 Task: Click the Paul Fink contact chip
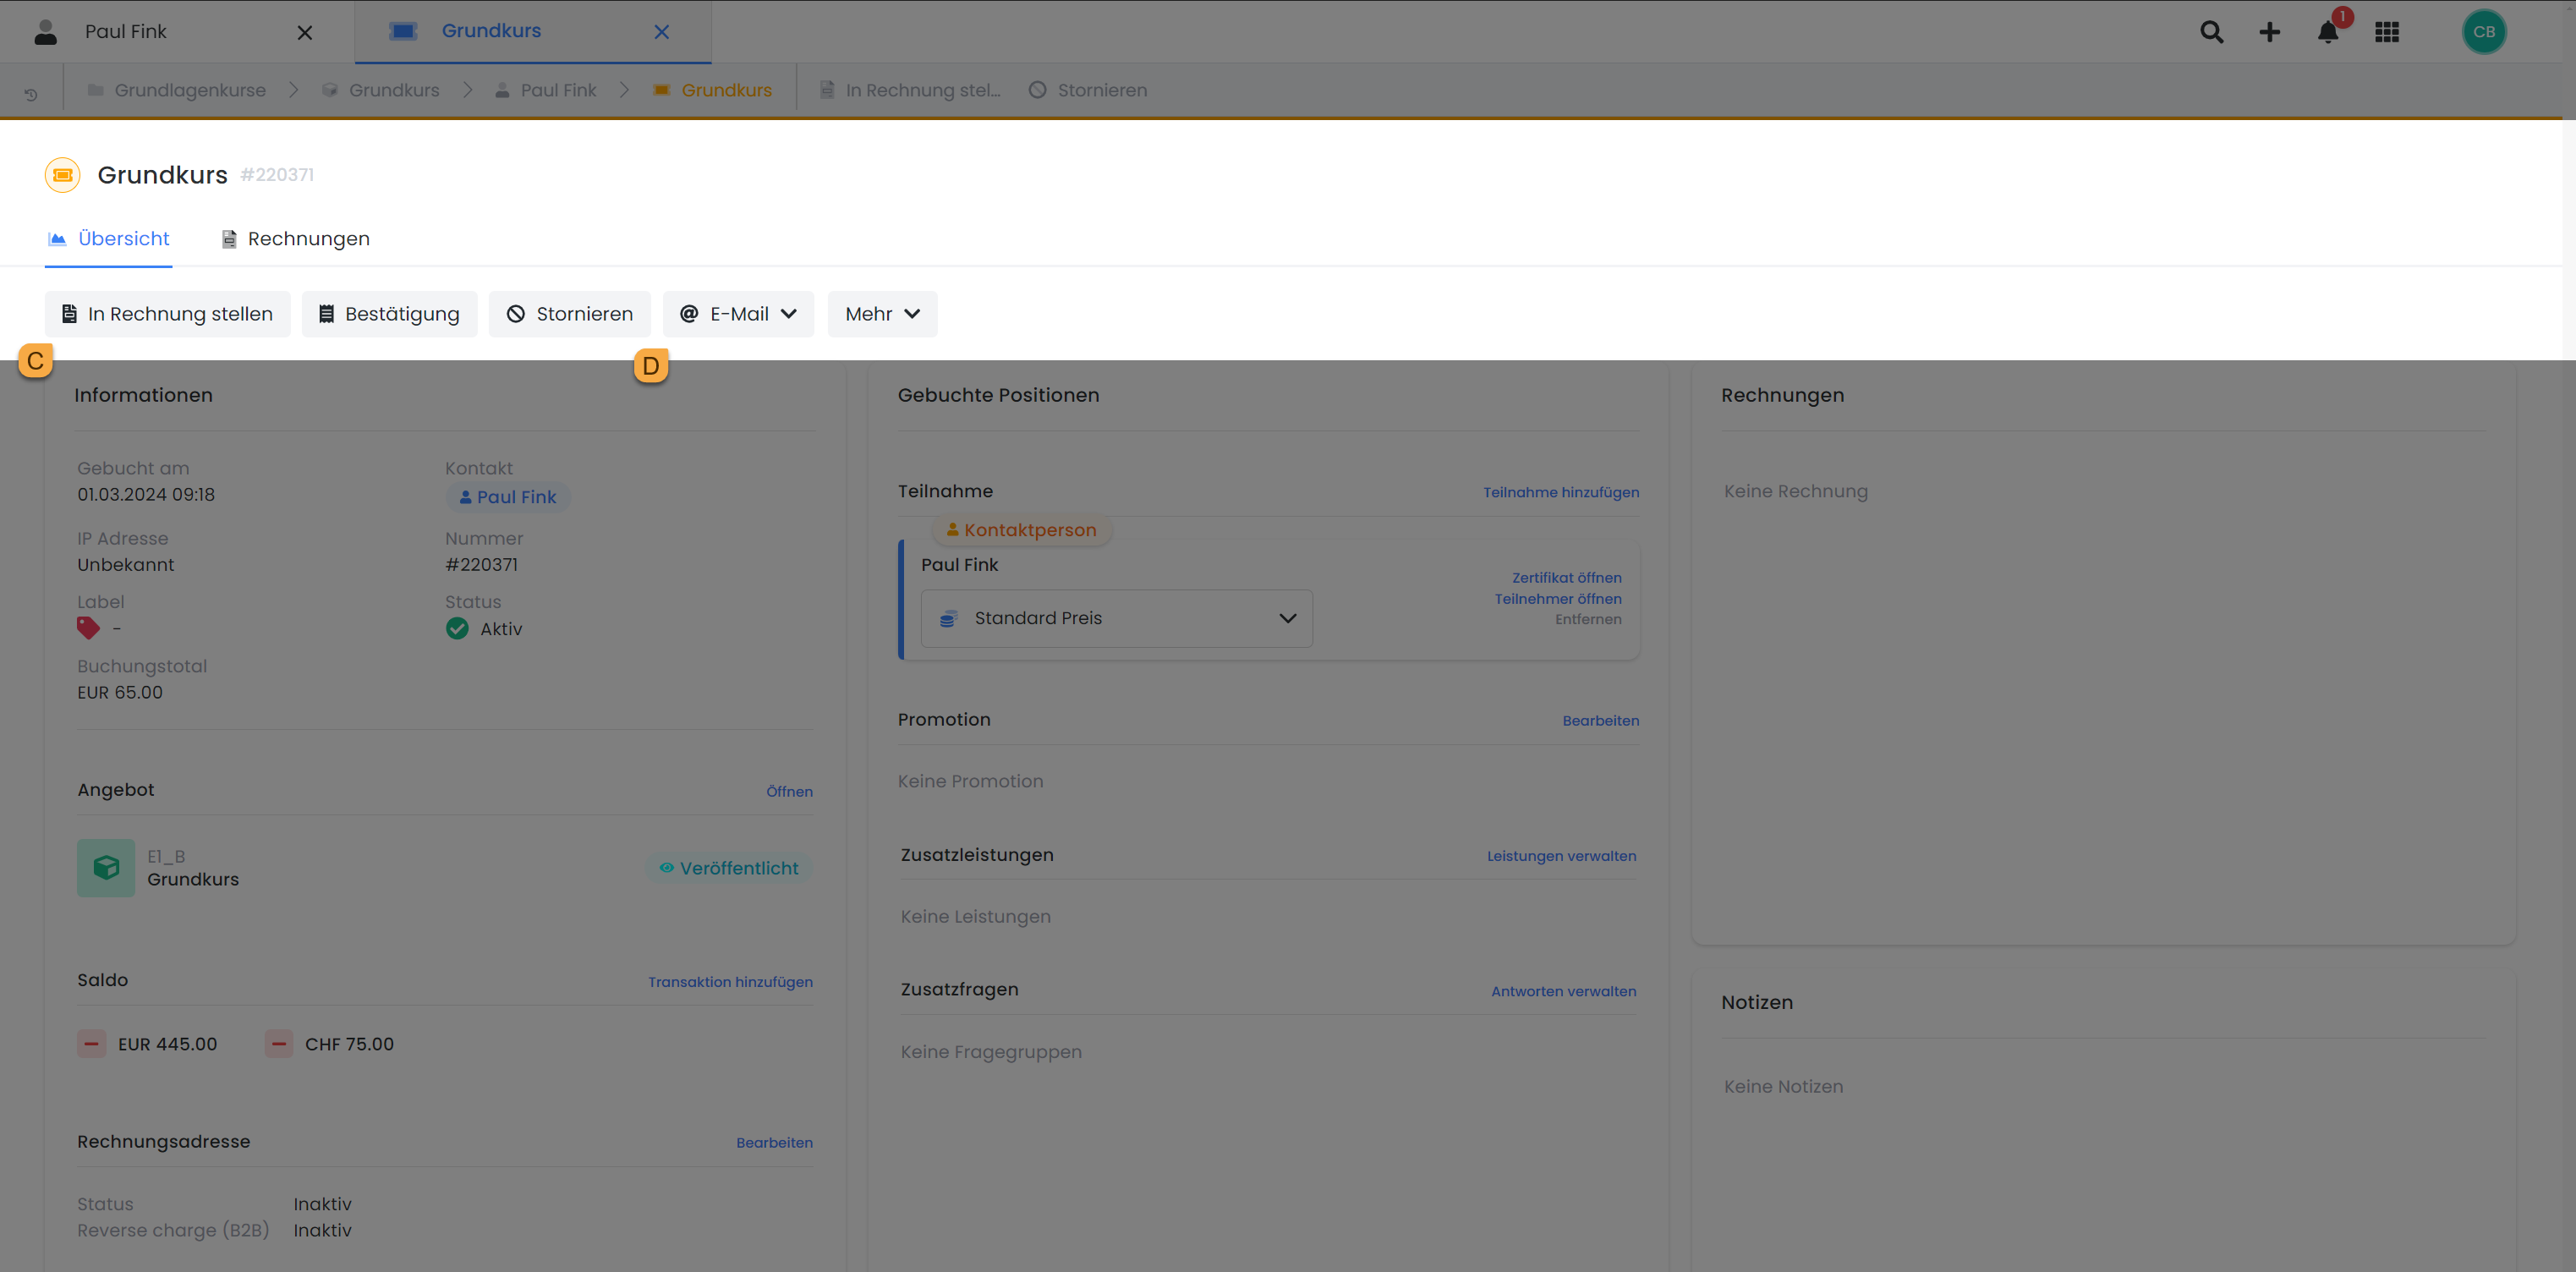coord(507,497)
